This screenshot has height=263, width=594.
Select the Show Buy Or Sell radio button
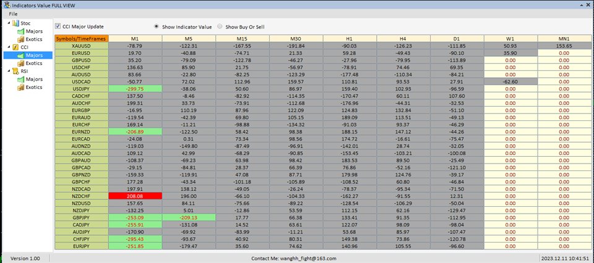[220, 27]
